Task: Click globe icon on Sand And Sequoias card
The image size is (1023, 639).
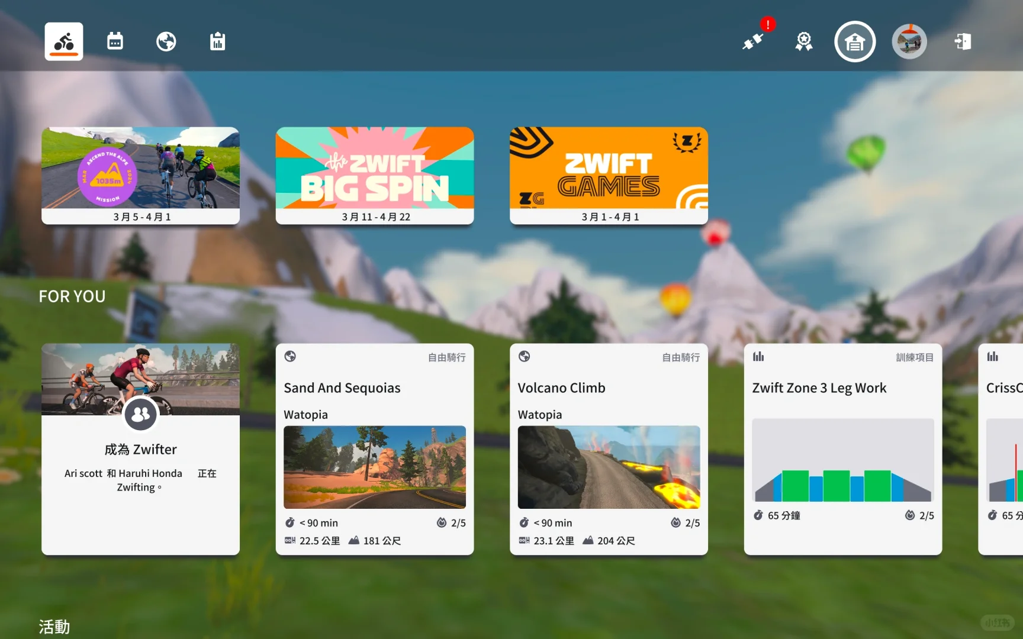Action: [x=290, y=356]
